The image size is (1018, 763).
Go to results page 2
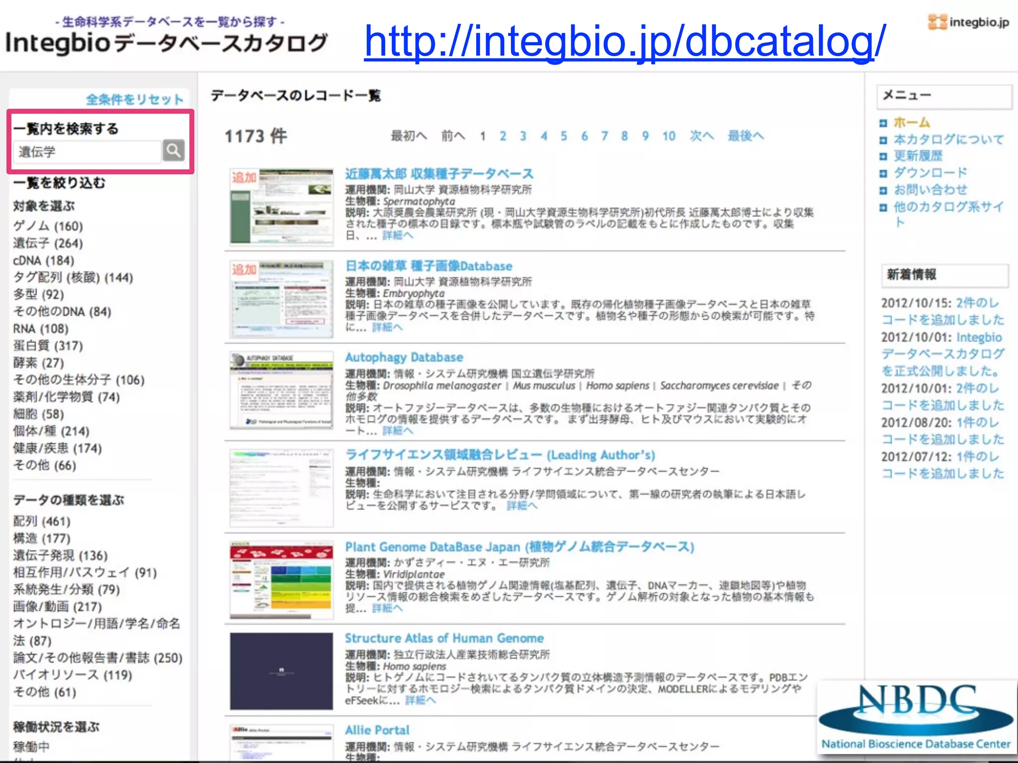point(503,136)
